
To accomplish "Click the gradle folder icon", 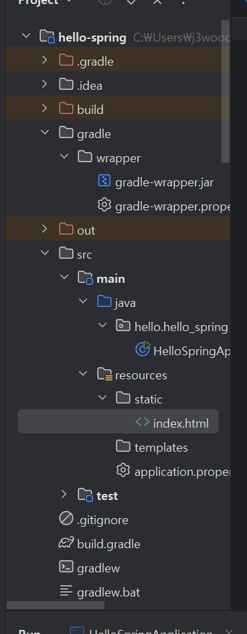I will [x=66, y=133].
